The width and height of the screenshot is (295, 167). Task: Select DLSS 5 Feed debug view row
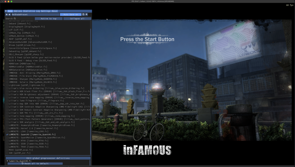33,60
